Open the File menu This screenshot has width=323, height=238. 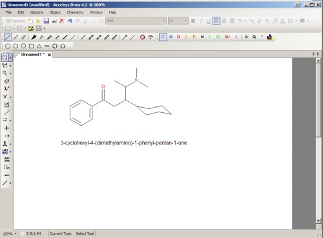pos(8,12)
